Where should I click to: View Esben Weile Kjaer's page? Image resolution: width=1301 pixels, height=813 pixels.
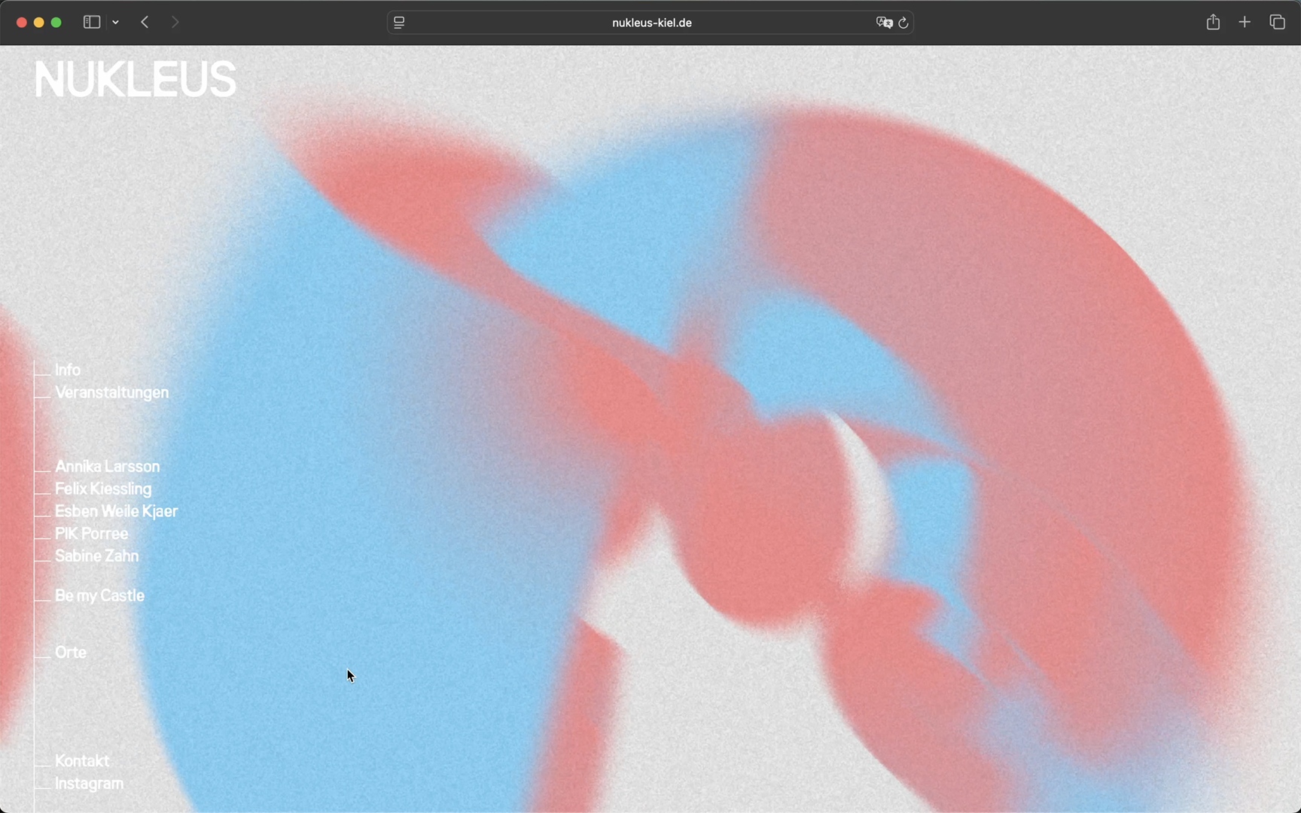coord(116,512)
